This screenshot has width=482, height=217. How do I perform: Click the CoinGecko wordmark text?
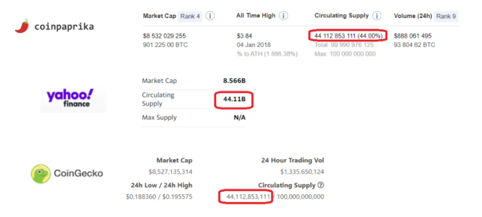[78, 174]
